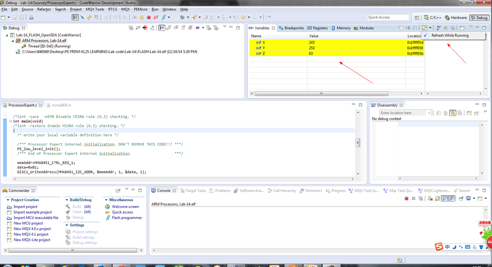Click the red Terminate button in main toolbar

pos(149,18)
